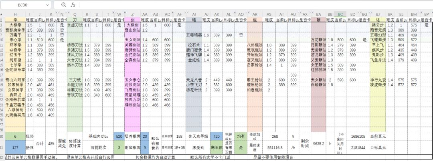Select column header AR
This screenshot has height=161, width=433.
(255, 14)
